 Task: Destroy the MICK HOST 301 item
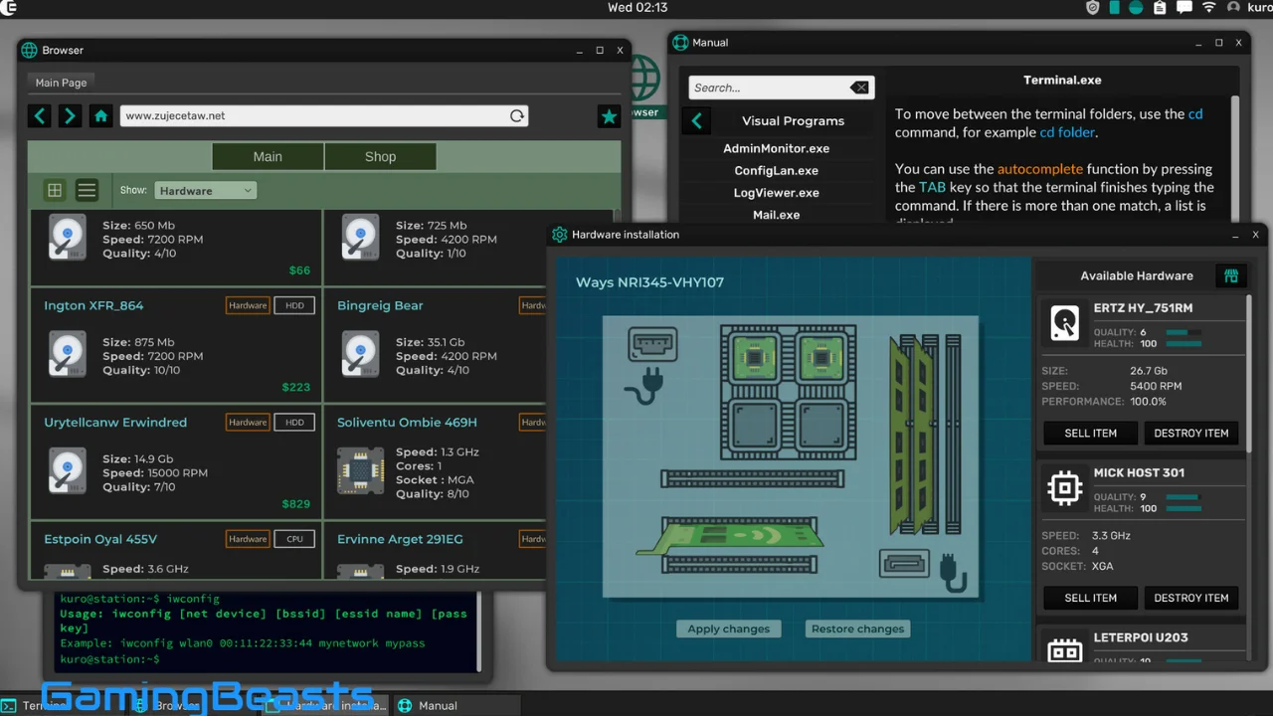pos(1191,598)
